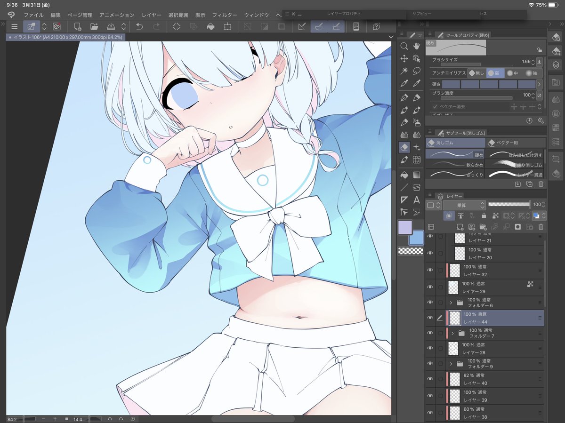Undo the last action in command bar

pos(139,27)
